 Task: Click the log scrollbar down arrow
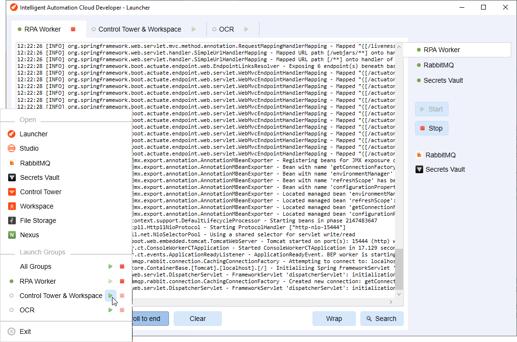click(399, 294)
